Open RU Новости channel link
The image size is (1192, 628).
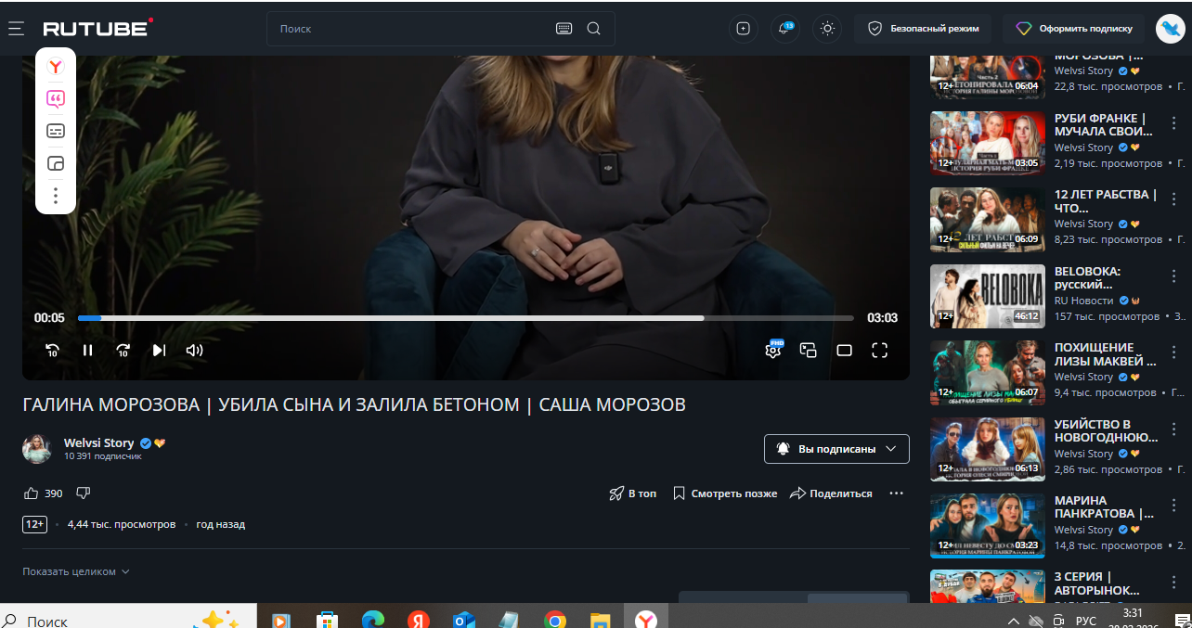[1083, 301]
